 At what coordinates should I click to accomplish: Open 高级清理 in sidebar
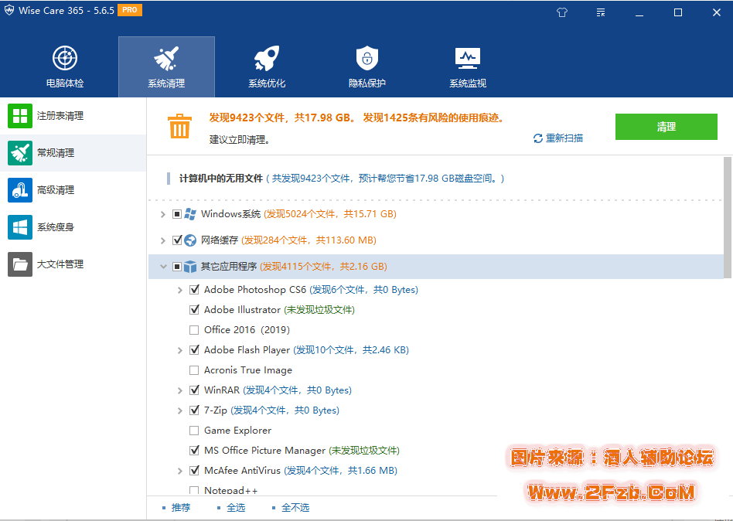coord(73,189)
